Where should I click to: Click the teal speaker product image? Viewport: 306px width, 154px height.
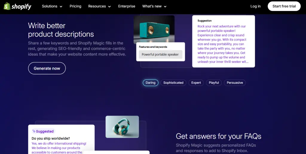(x=154, y=29)
